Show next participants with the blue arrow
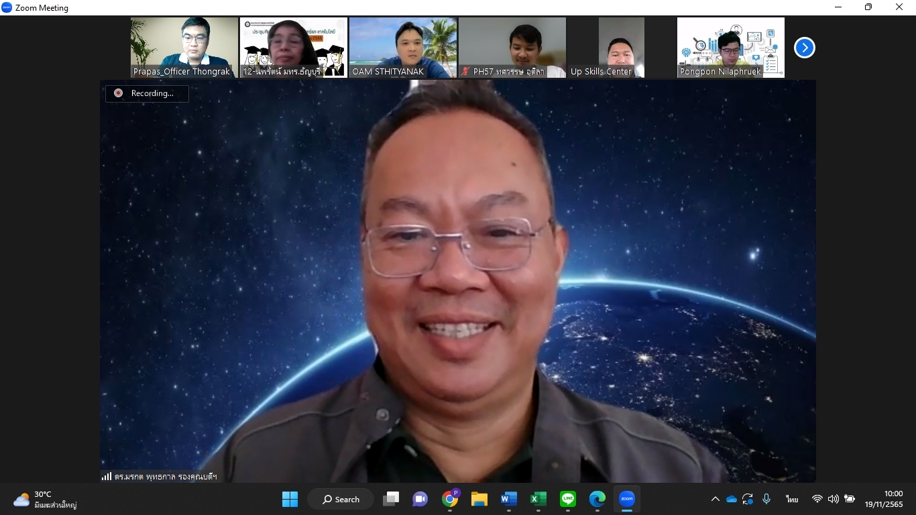Viewport: 916px width, 515px height. [x=804, y=48]
